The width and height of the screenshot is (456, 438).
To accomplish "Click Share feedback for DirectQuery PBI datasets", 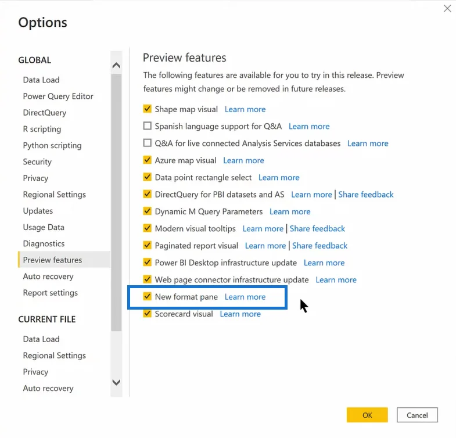I will 366,195.
